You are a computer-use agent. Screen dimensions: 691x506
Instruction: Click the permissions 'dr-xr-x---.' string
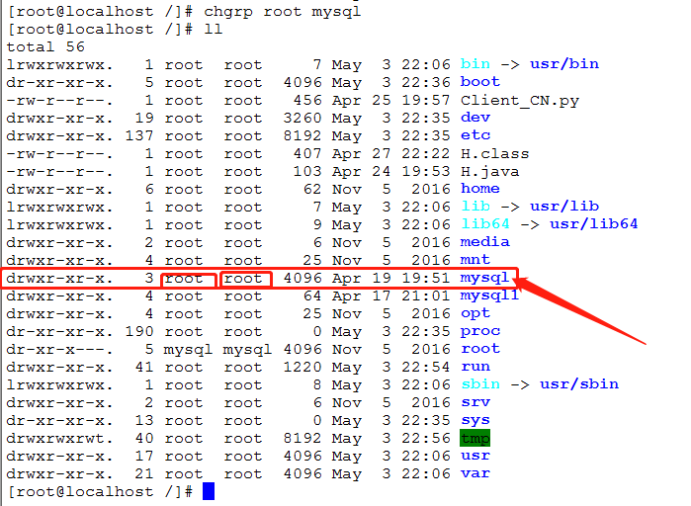60,349
